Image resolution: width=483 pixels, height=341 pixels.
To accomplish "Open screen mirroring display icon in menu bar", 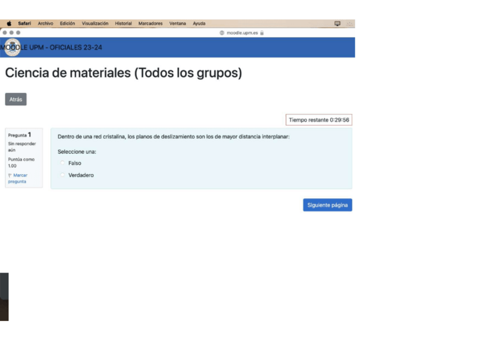I will click(337, 24).
